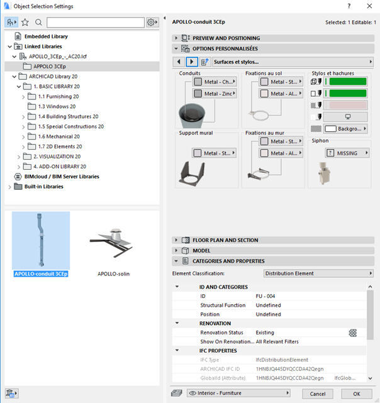This screenshot has height=403, width=380.
Task: Select the APOLLO-solin object thumbnail
Action: pyautogui.click(x=114, y=242)
